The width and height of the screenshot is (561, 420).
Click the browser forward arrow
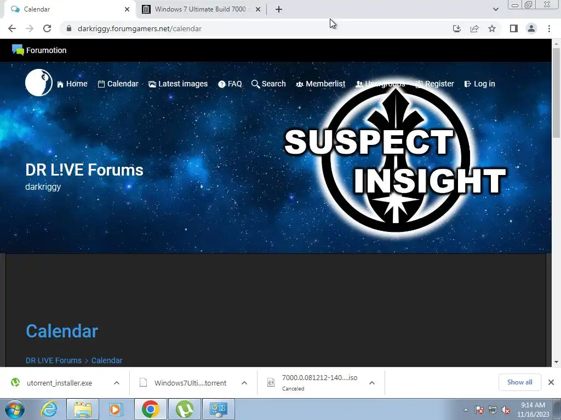pos(30,28)
